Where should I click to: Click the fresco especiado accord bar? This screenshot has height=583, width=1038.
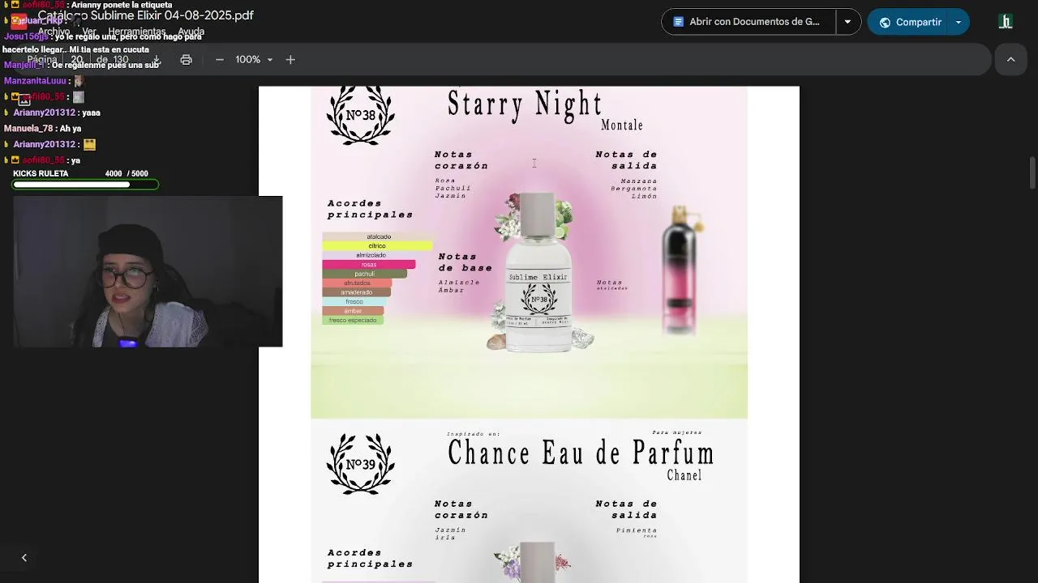[x=353, y=321]
